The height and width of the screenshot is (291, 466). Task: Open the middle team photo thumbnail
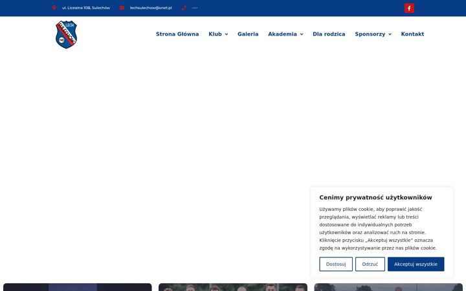(233, 287)
